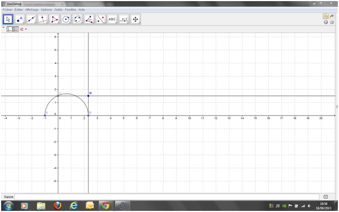
Task: Select the Reflect about line tool
Action: coord(101,19)
